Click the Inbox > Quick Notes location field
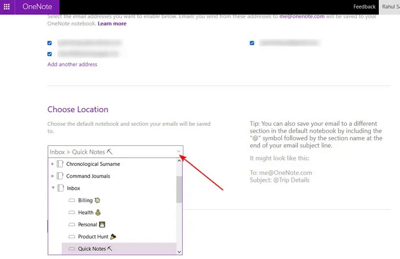 click(115, 152)
